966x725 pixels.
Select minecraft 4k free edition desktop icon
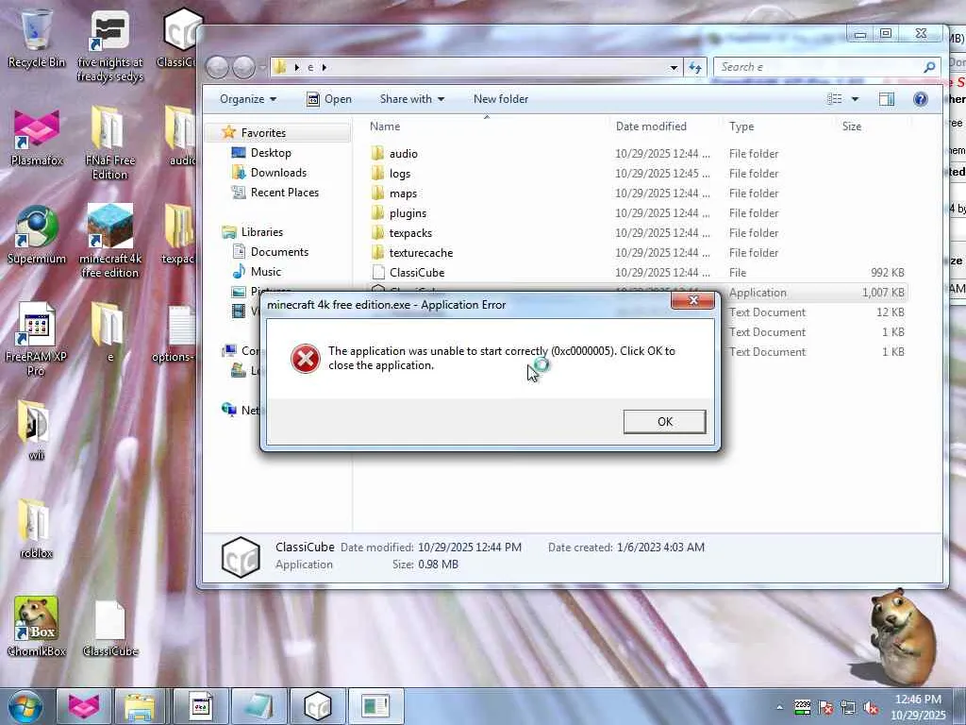click(109, 241)
